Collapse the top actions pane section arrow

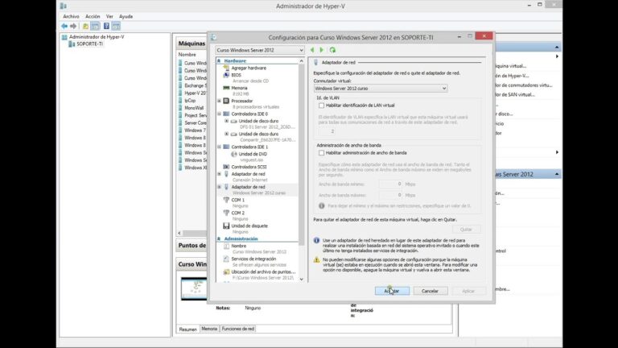[557, 48]
